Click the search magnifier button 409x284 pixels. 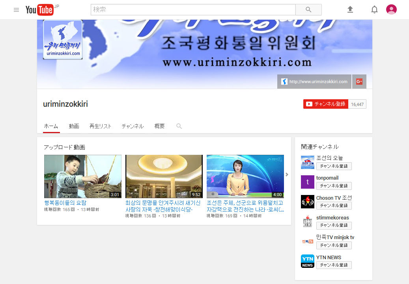click(308, 9)
